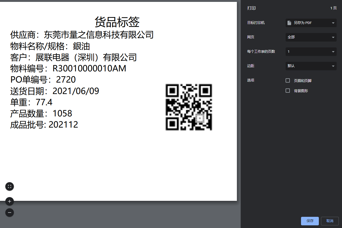The width and height of the screenshot is (342, 228).
Task: Click the 取消 button
Action: click(x=330, y=221)
